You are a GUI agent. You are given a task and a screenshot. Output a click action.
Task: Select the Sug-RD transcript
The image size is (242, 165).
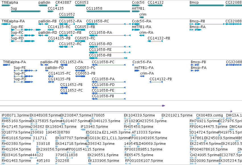[x=23, y=41]
